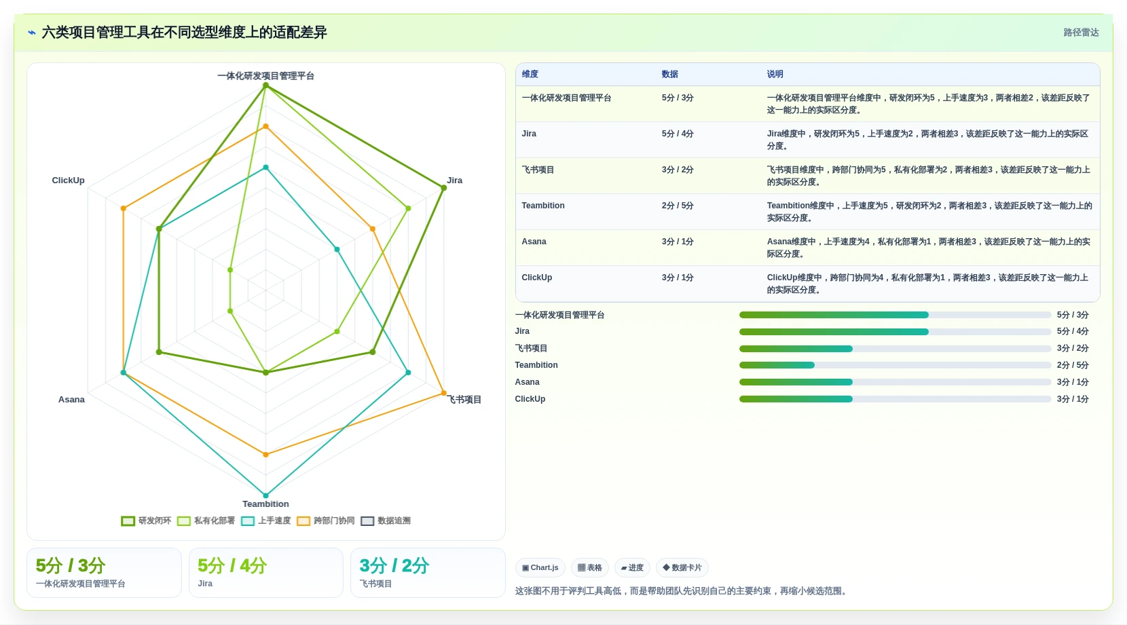Click the 数据 column header
The image size is (1127, 625).
pyautogui.click(x=670, y=74)
